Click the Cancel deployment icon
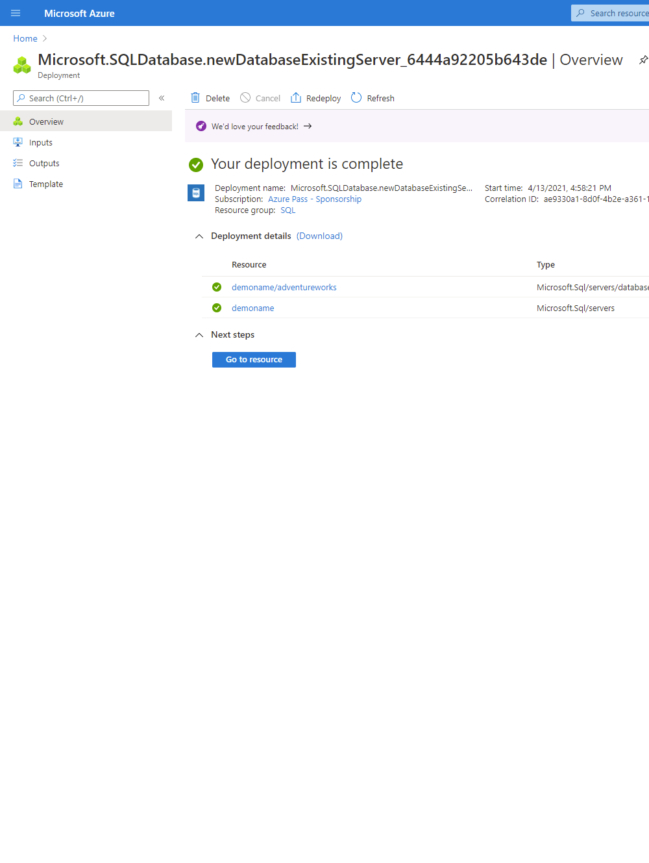 coord(245,97)
